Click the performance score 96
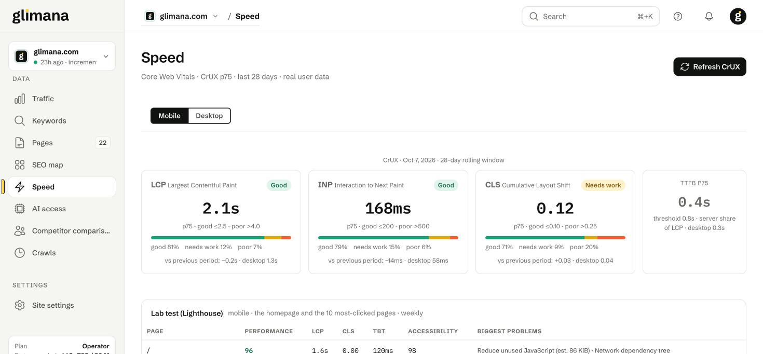 [x=249, y=350]
